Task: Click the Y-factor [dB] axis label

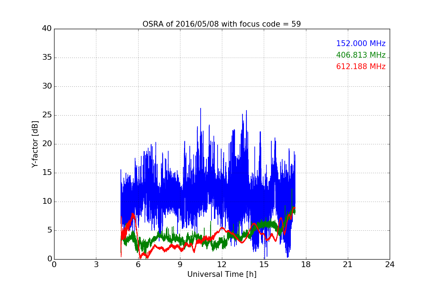Action: pyautogui.click(x=35, y=144)
